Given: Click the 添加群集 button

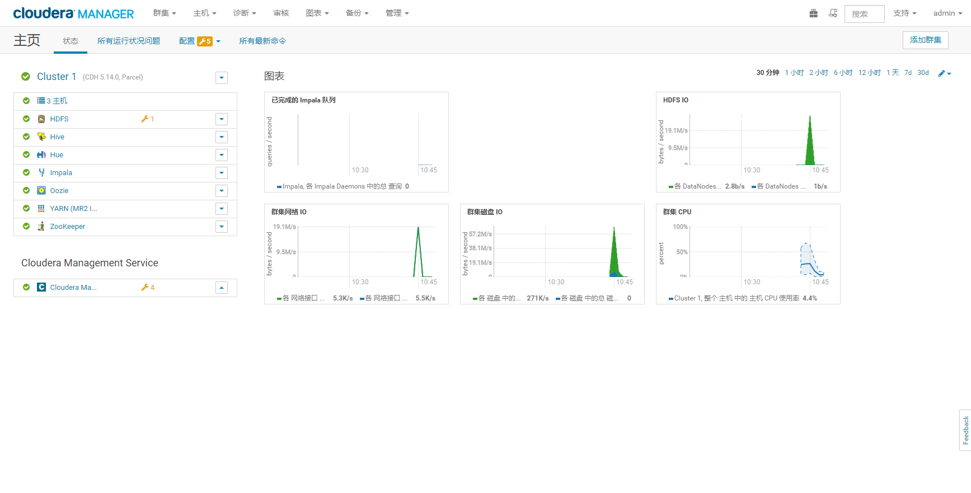Looking at the screenshot, I should pos(926,40).
